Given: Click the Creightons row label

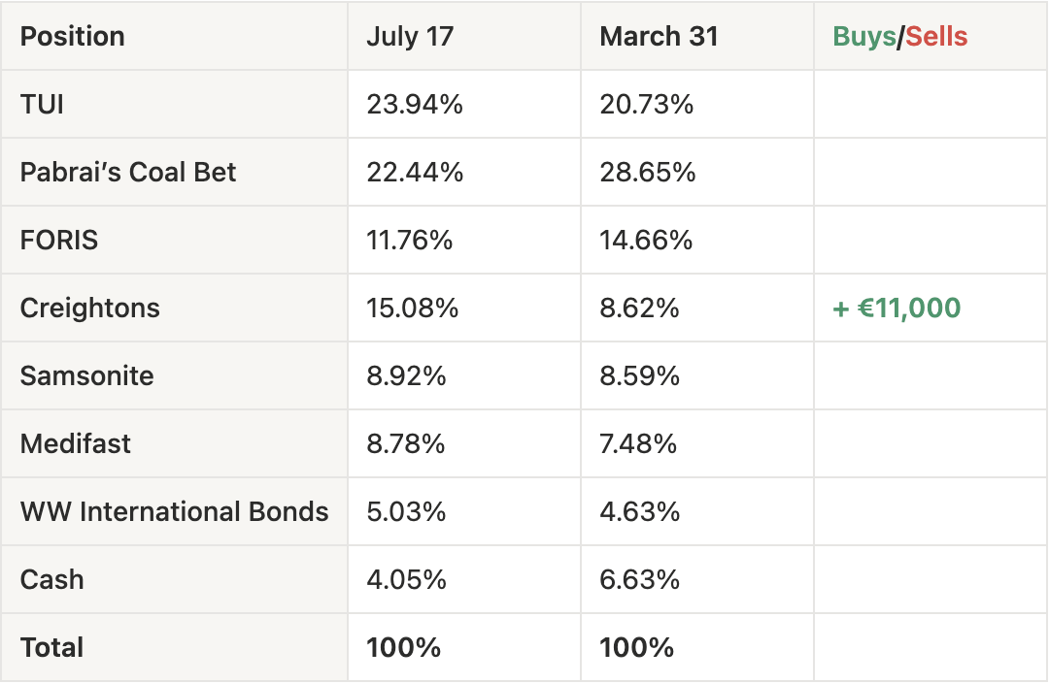Looking at the screenshot, I should [x=89, y=309].
